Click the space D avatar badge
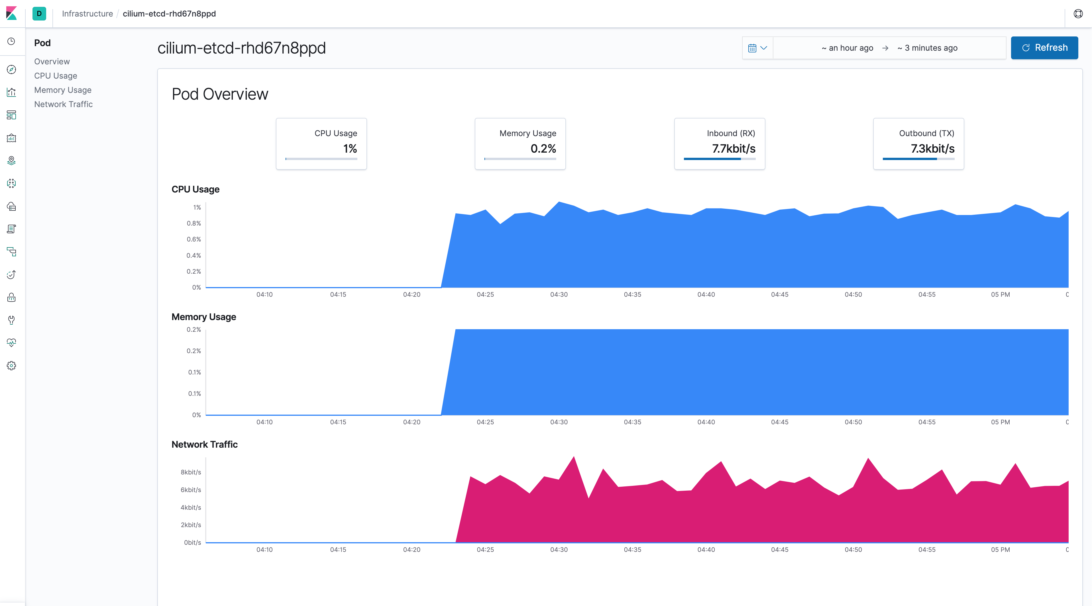1092x606 pixels. (39, 14)
